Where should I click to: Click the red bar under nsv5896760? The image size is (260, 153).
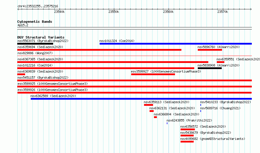[210, 50]
